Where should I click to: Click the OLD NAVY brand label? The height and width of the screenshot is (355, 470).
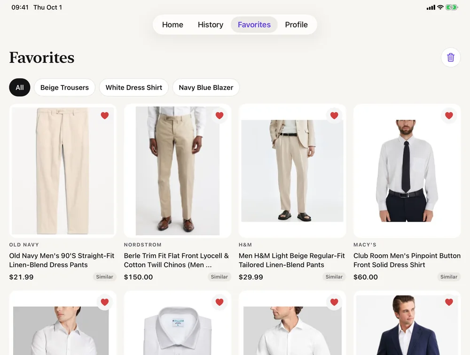click(24, 245)
